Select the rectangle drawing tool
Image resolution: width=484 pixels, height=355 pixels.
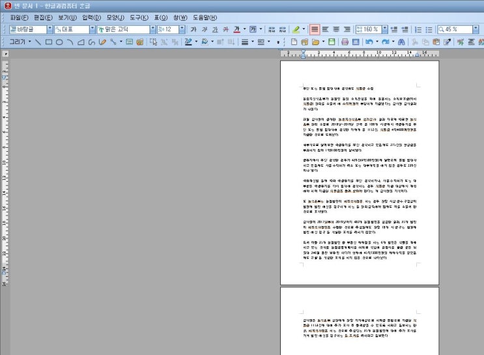tap(49, 42)
